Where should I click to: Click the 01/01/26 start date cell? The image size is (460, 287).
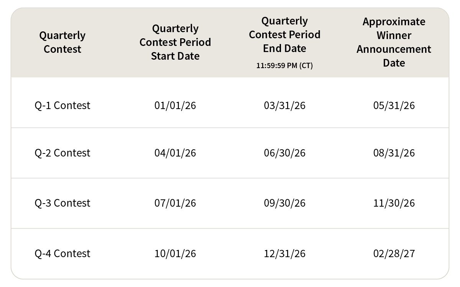click(x=175, y=105)
